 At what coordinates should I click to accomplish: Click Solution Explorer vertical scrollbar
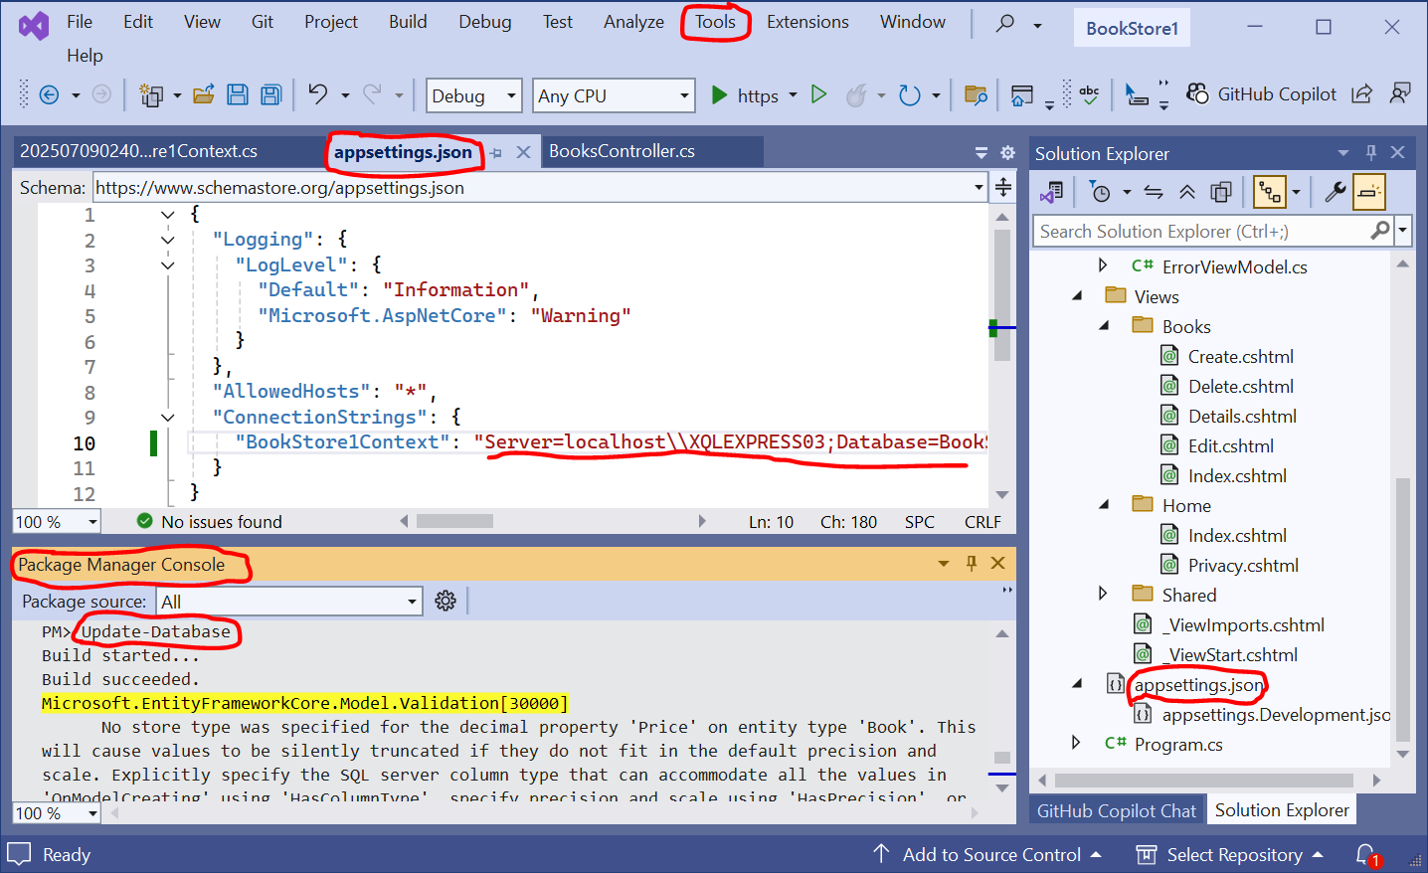coord(1403,610)
